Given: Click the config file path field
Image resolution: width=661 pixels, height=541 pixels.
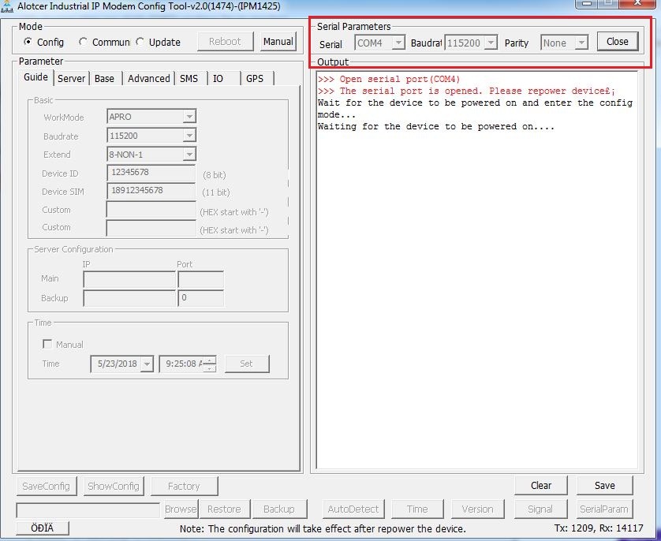Looking at the screenshot, I should coord(88,509).
